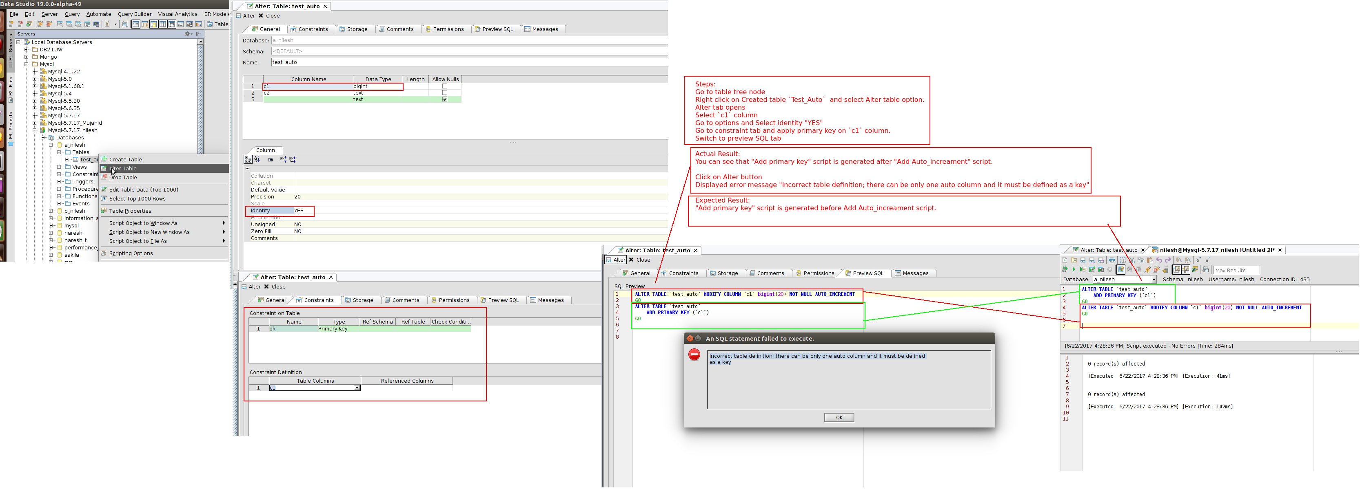Click the pk Primary Key constraint row
This screenshot has height=489, width=1360.
360,328
